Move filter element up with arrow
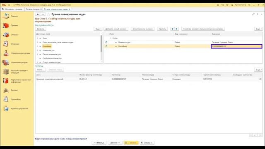265x149 pixels. [x=172, y=29]
